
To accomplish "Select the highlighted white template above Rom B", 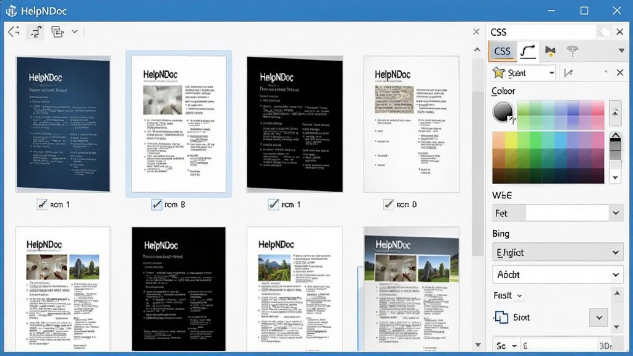I will pyautogui.click(x=179, y=124).
